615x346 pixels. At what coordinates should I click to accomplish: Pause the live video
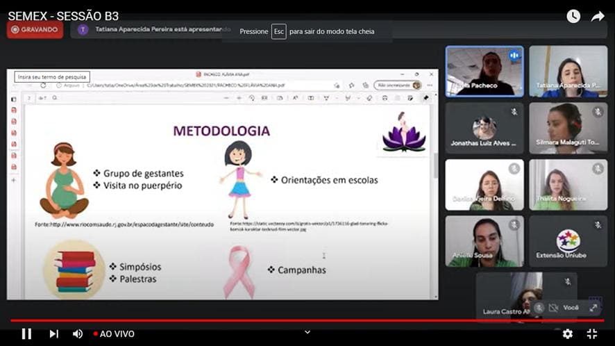click(26, 333)
